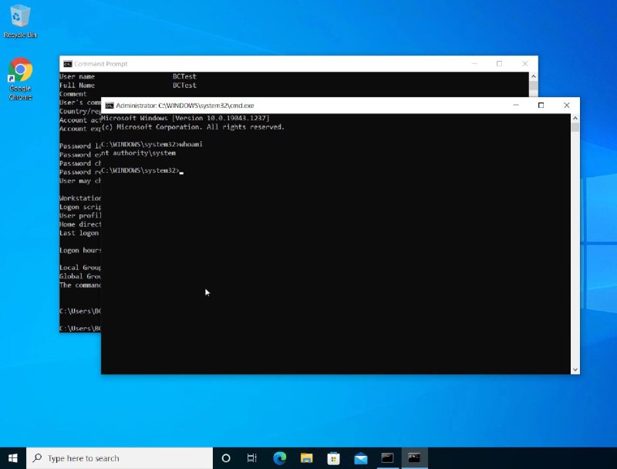Launch the Microsoft Store
617x469 pixels.
pyautogui.click(x=333, y=457)
